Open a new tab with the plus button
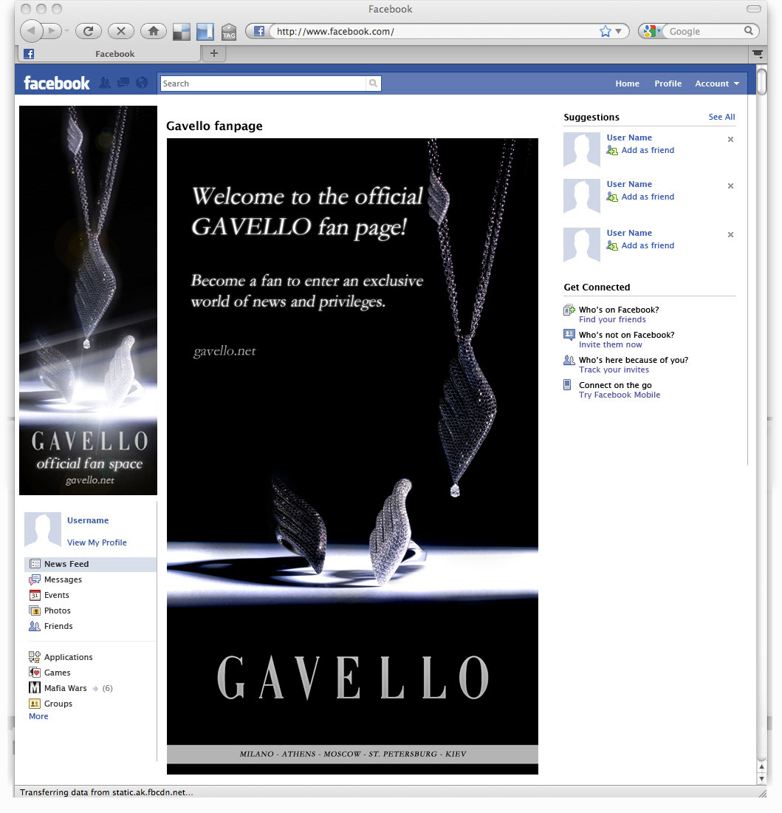The width and height of the screenshot is (782, 813). point(214,53)
